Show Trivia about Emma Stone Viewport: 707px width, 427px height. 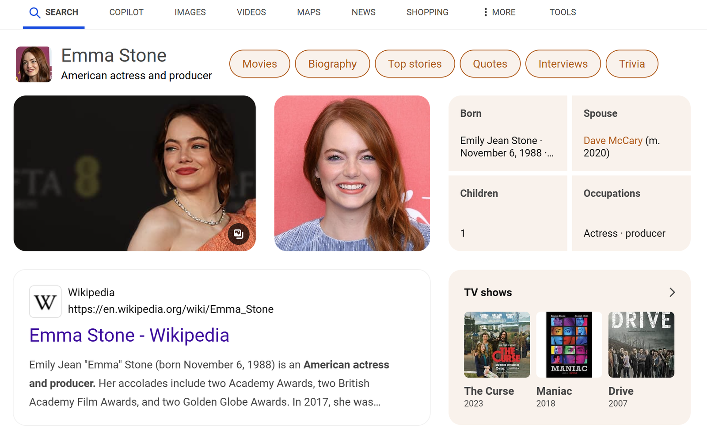631,64
